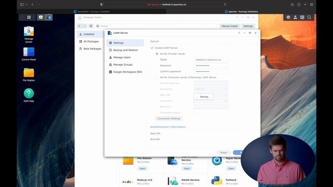
Task: Open Manage Groups section
Action: 125,64
